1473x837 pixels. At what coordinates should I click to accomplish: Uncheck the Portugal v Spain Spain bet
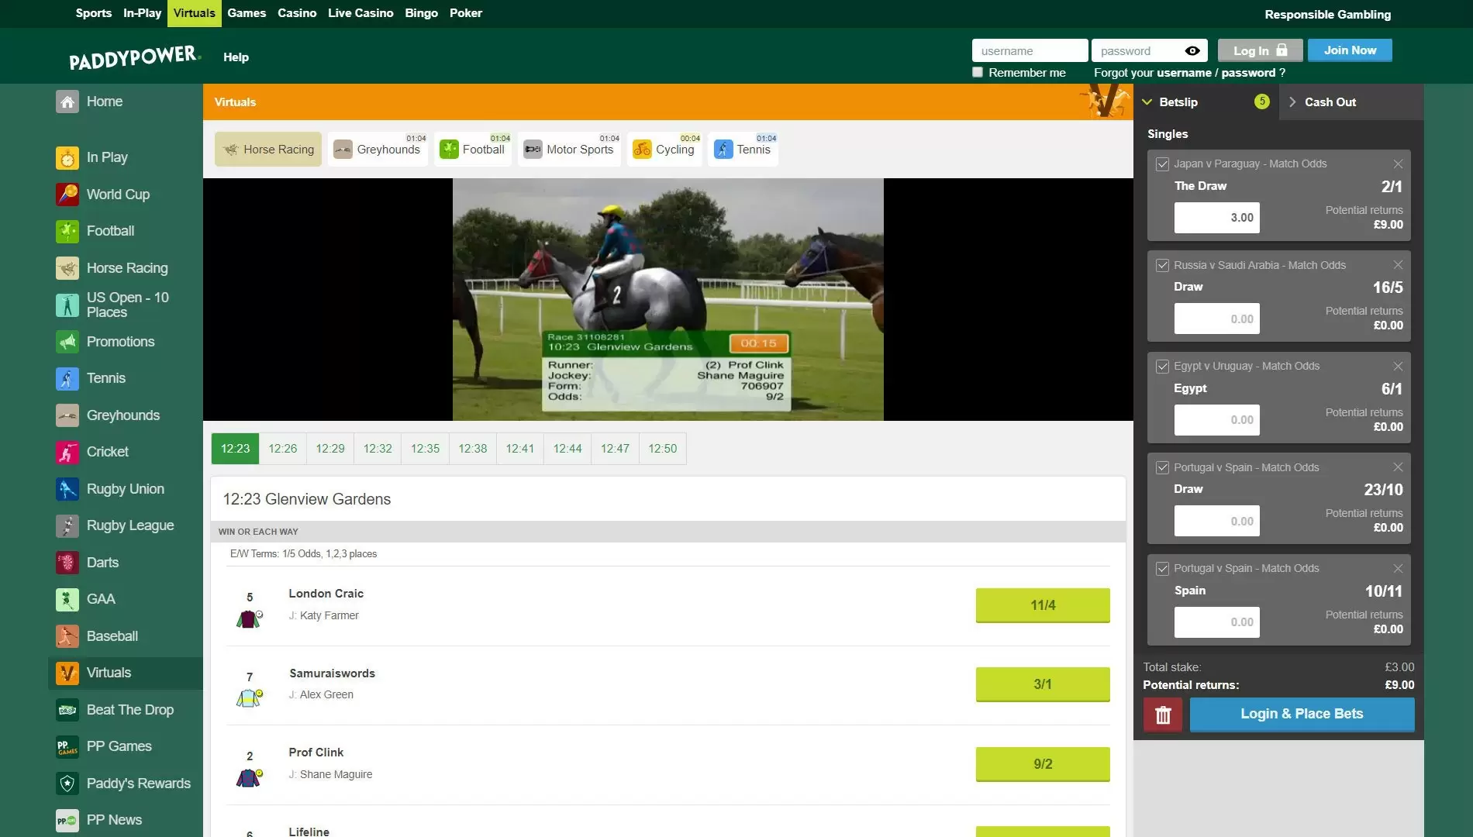tap(1162, 569)
